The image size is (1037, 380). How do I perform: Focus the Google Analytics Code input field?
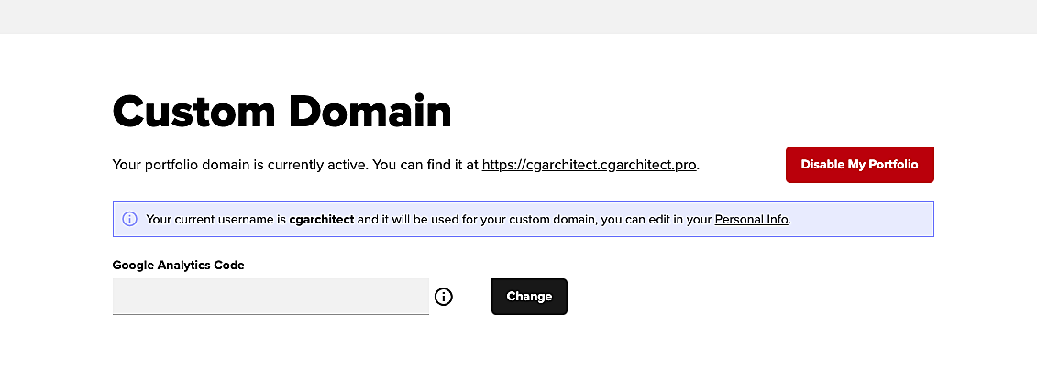click(270, 297)
